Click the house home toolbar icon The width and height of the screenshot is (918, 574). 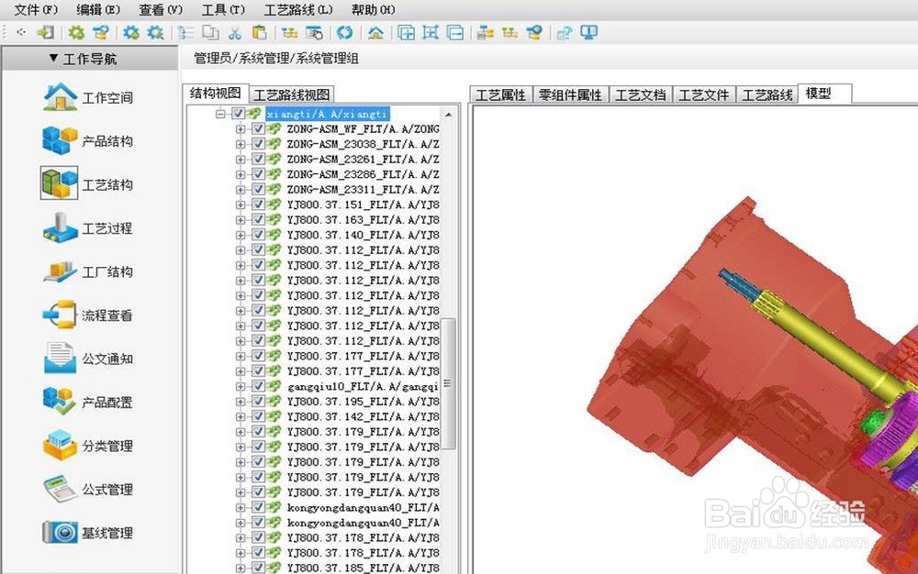coord(375,33)
